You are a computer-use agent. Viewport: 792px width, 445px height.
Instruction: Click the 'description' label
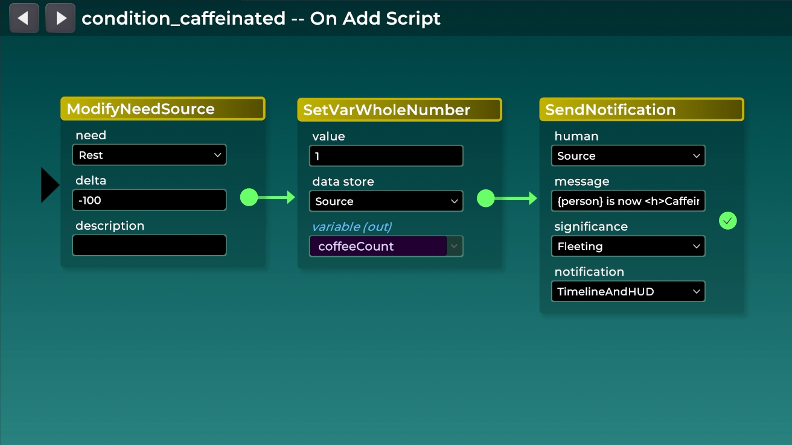(x=110, y=226)
